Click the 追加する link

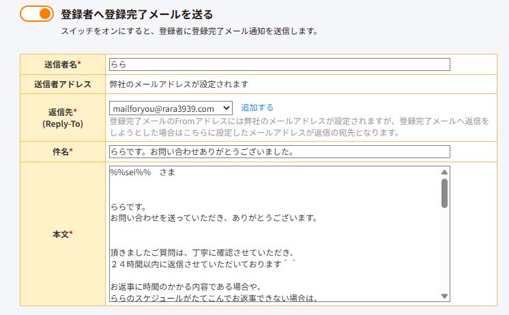click(257, 107)
